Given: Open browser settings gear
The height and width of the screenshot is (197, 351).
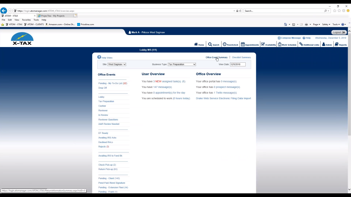Looking at the screenshot, I should [344, 11].
